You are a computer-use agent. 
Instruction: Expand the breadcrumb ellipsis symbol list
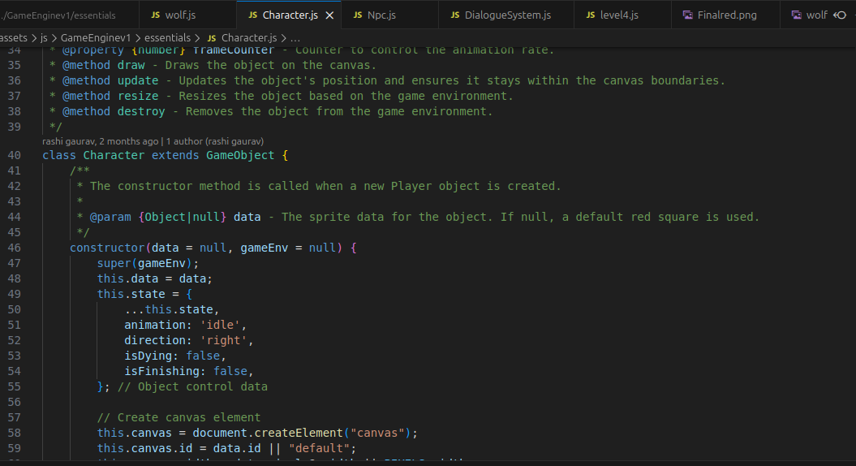pyautogui.click(x=295, y=37)
